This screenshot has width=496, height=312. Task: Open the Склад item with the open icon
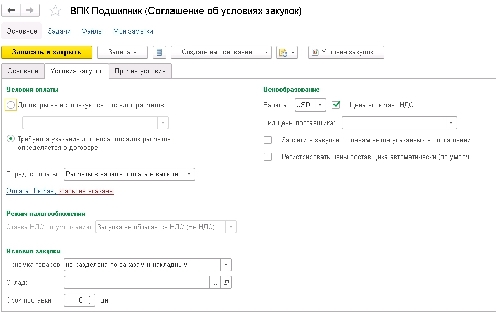226,283
